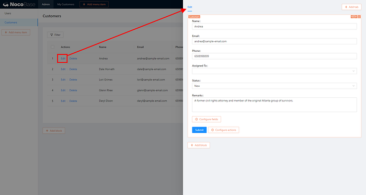
Task: Click Add block in the drawer
Action: (x=199, y=145)
